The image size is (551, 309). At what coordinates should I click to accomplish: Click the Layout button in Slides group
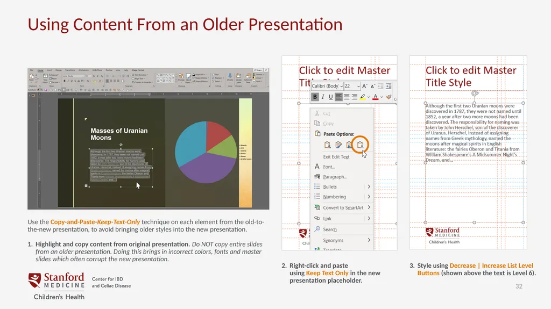point(54,75)
